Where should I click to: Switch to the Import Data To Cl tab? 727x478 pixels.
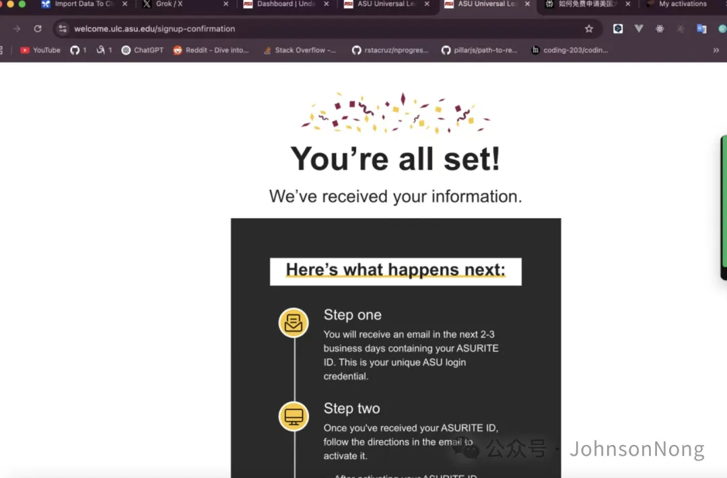point(78,4)
